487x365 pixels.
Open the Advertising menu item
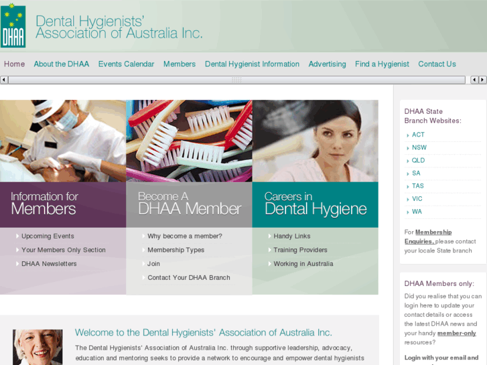(327, 64)
